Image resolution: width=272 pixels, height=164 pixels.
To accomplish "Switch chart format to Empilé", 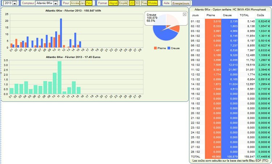I will click(x=123, y=3).
